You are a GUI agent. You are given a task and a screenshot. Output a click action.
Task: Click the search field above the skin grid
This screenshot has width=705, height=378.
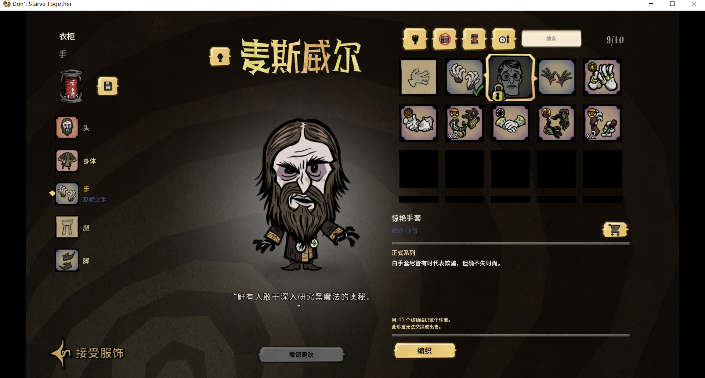click(x=551, y=39)
